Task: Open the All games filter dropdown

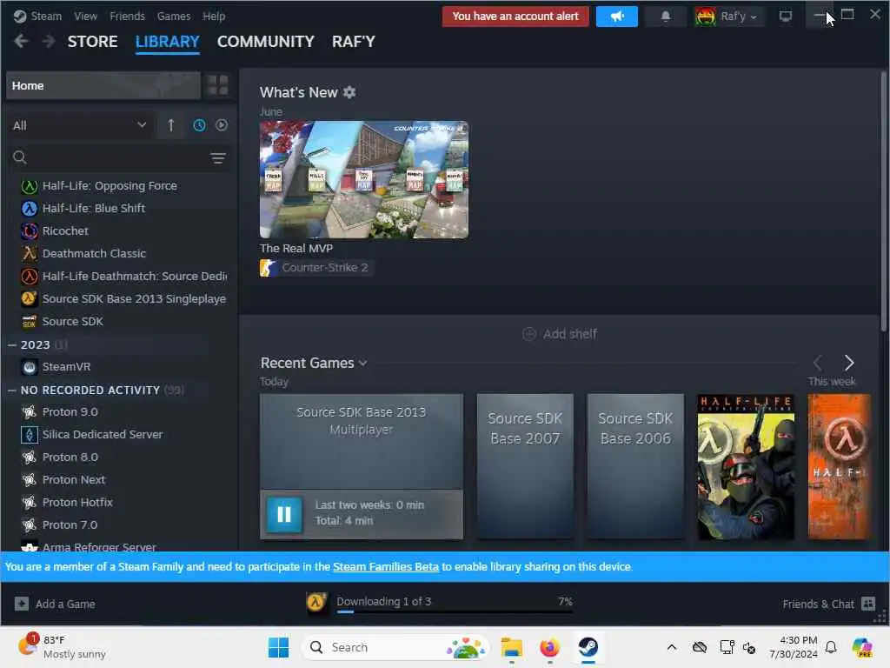Action: coord(79,125)
